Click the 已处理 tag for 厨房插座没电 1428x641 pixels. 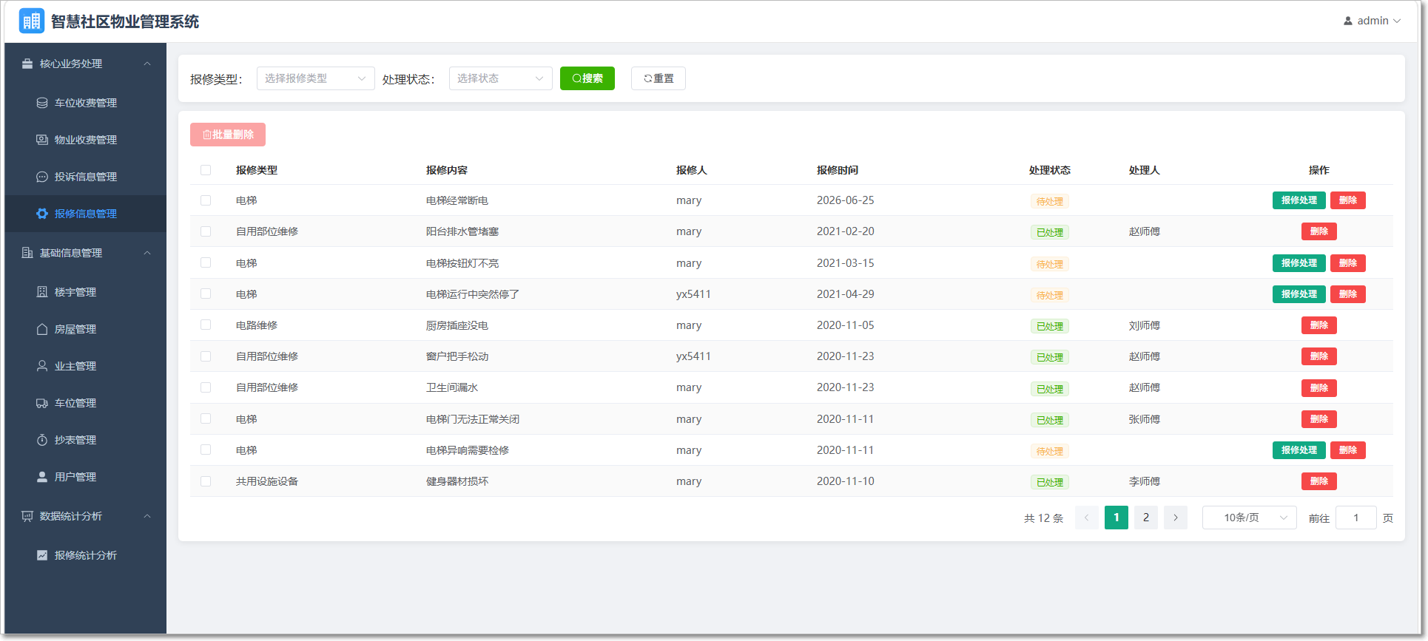point(1050,326)
